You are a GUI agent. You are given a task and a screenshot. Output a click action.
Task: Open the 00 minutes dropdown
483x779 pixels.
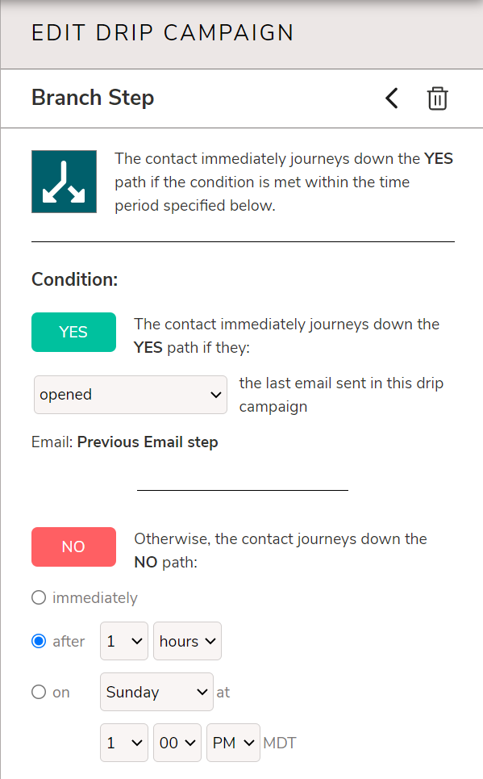(x=177, y=742)
